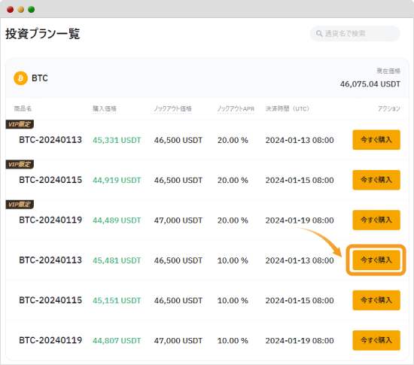The width and height of the screenshot is (414, 365).
Task: Click the purchase price 45,331 USDT
Action: coord(117,140)
